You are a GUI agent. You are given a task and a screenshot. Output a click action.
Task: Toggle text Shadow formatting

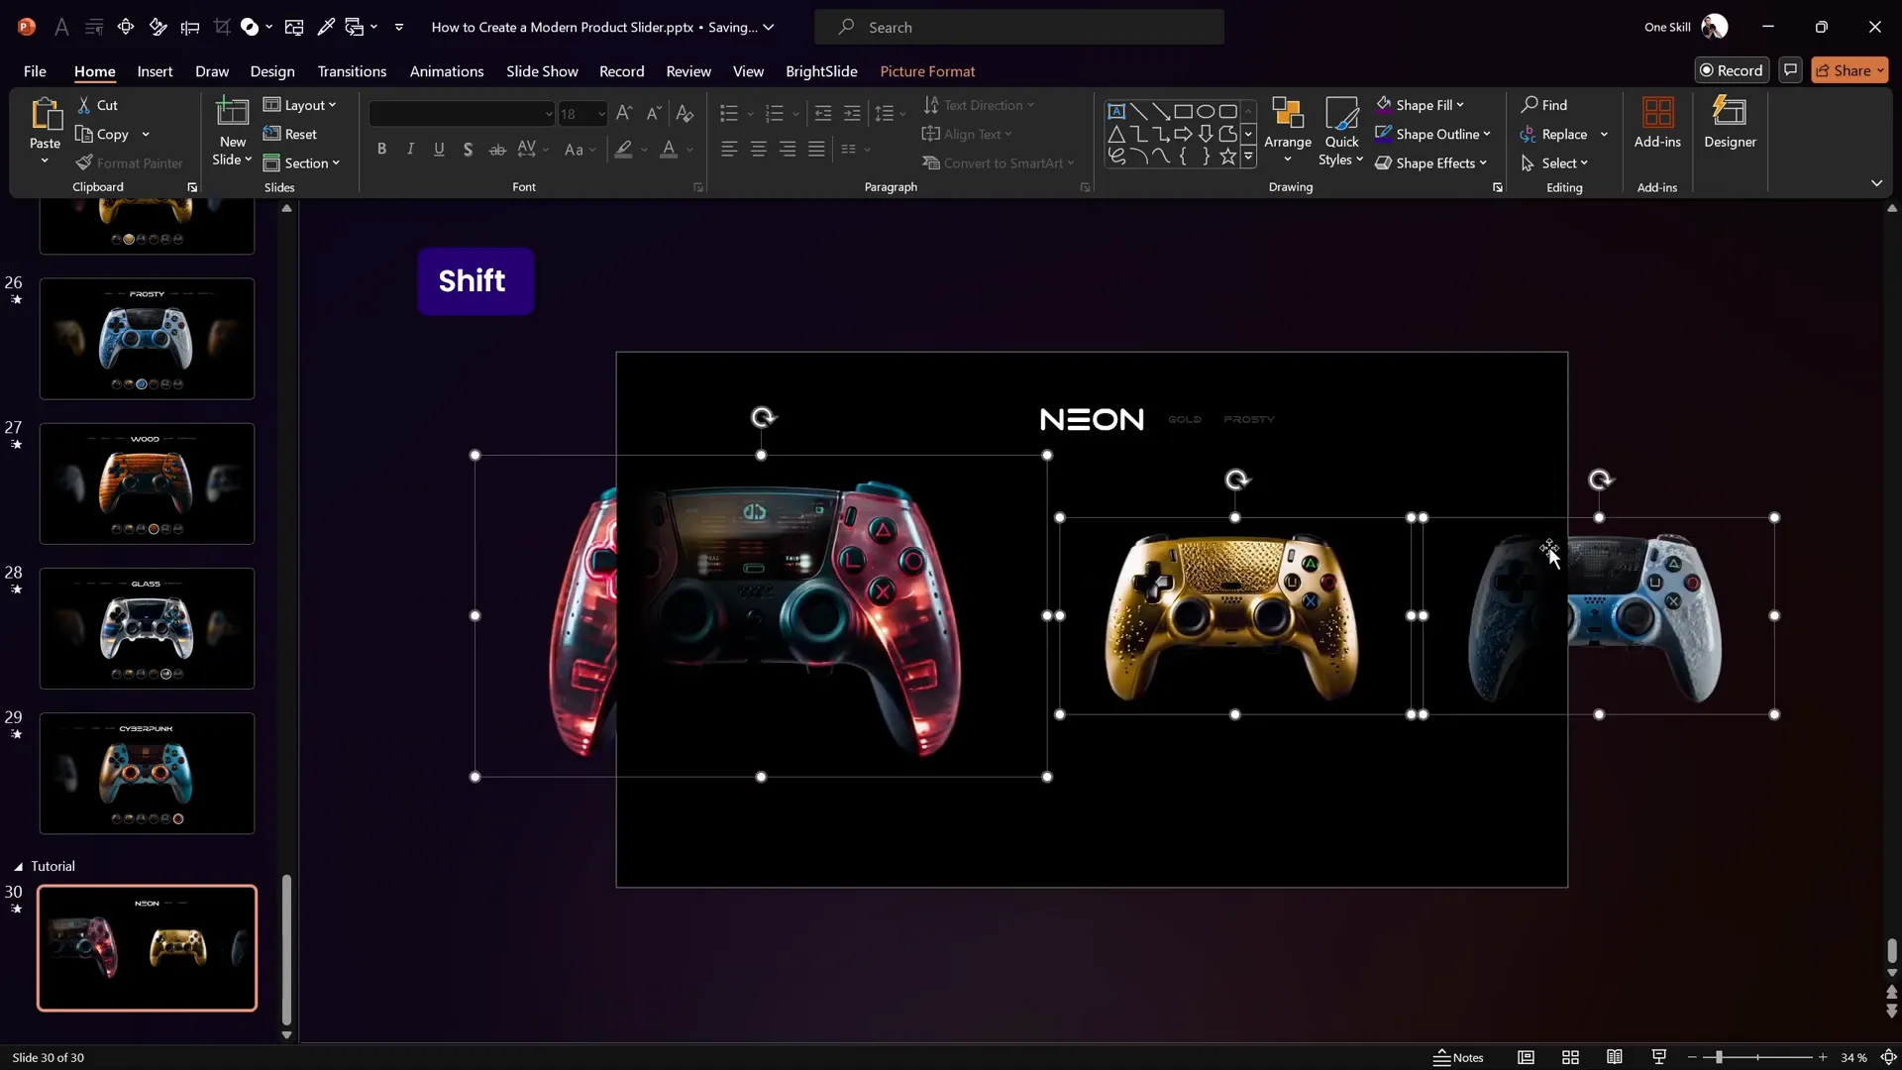coord(468,150)
